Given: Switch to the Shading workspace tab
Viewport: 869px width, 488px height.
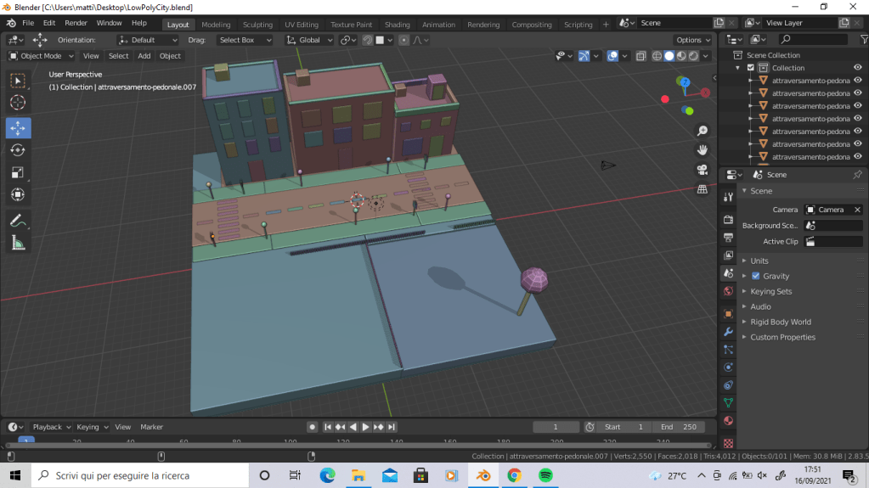Looking at the screenshot, I should (x=397, y=25).
